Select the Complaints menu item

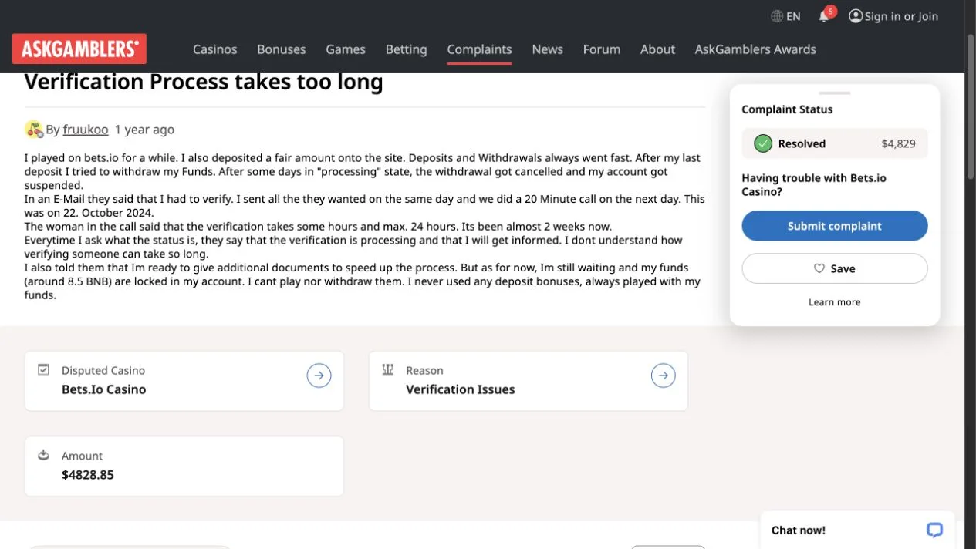[479, 49]
